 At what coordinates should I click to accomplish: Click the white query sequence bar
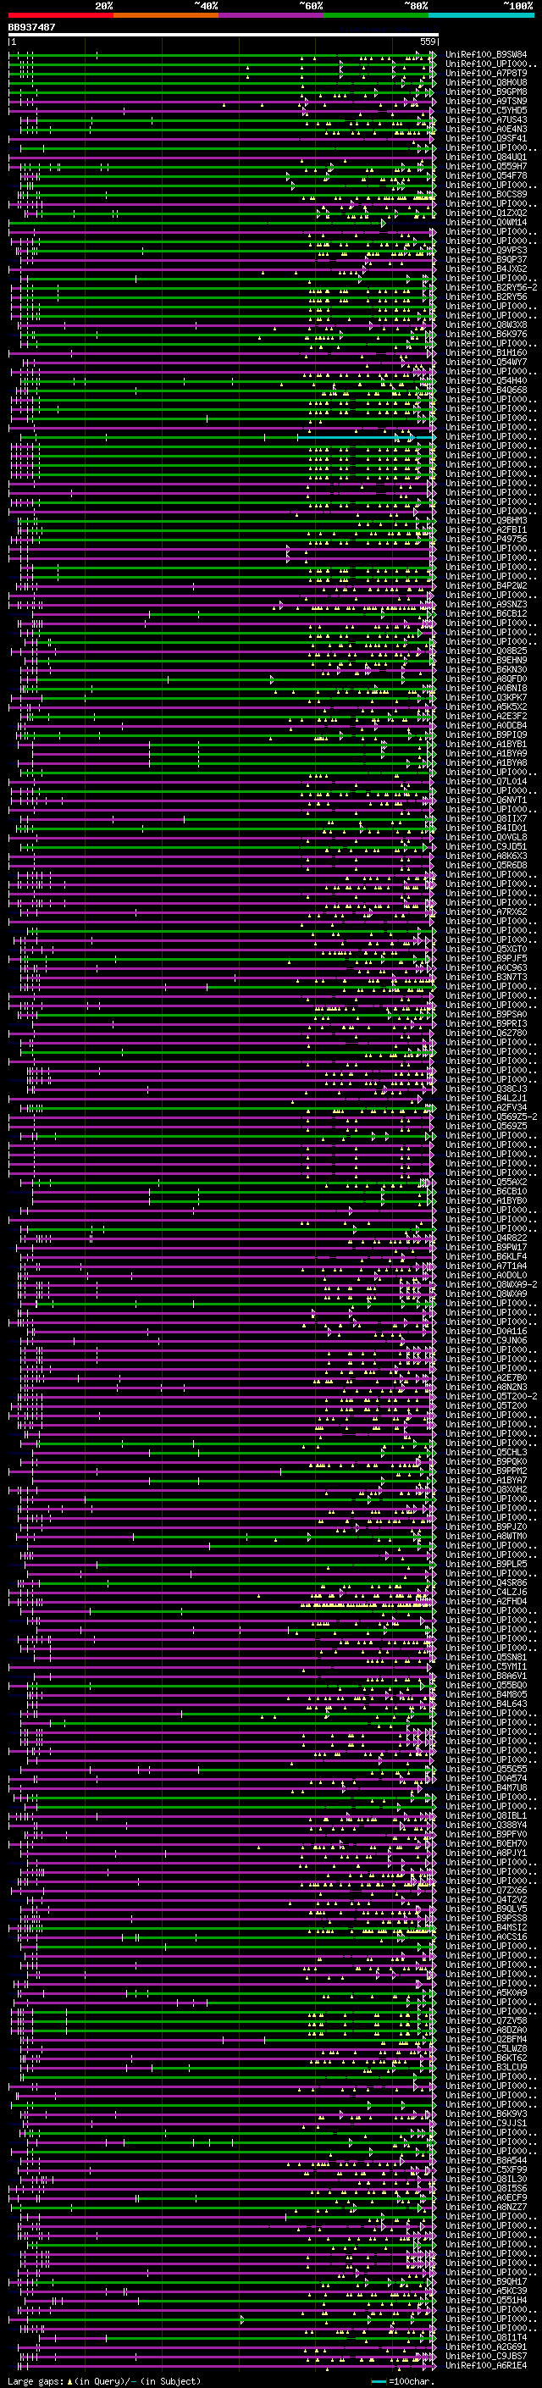point(224,34)
